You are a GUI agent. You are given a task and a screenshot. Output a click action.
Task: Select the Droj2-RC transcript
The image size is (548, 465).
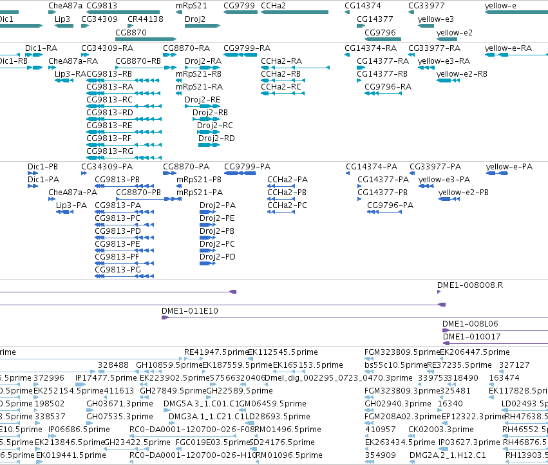tap(209, 132)
